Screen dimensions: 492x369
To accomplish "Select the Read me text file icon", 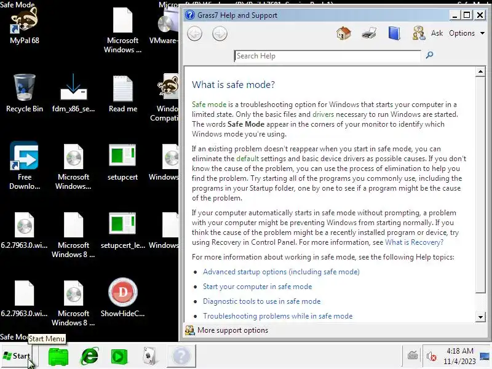I will (122, 93).
